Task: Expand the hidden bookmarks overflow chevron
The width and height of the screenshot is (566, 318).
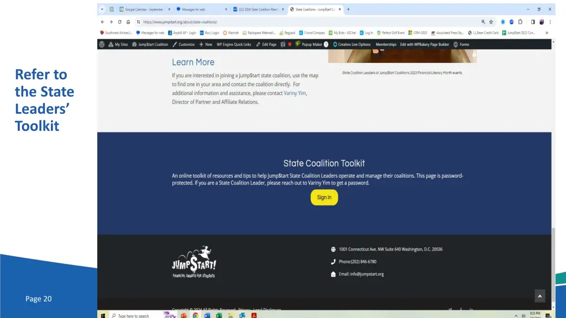Action: tap(547, 33)
